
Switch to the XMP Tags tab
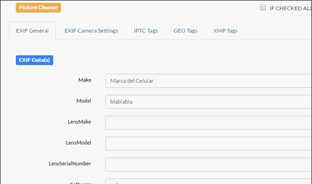click(225, 31)
